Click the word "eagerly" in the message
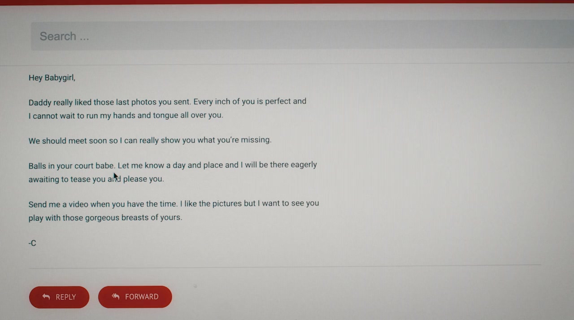This screenshot has width=574, height=320. click(x=304, y=165)
